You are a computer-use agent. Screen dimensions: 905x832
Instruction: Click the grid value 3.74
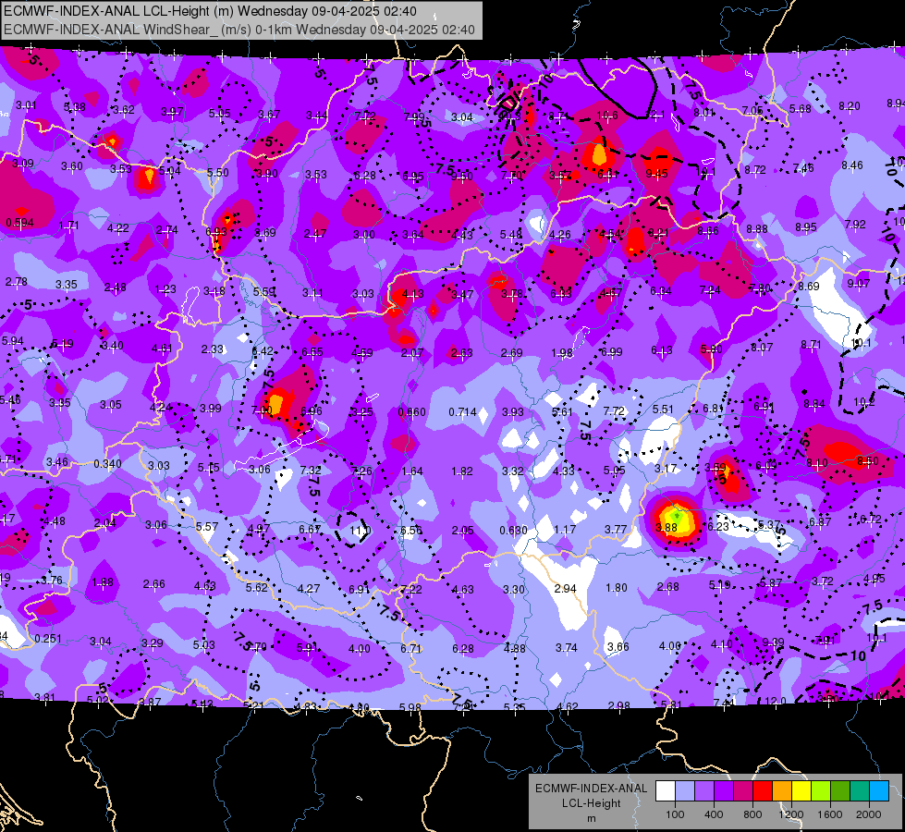tap(566, 648)
